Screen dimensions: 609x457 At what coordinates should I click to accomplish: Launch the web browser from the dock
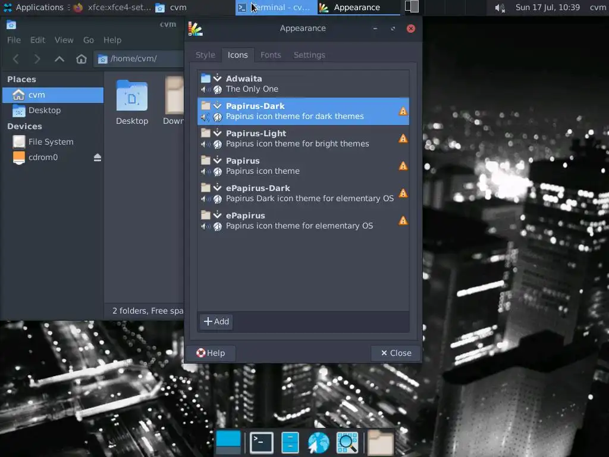[319, 443]
